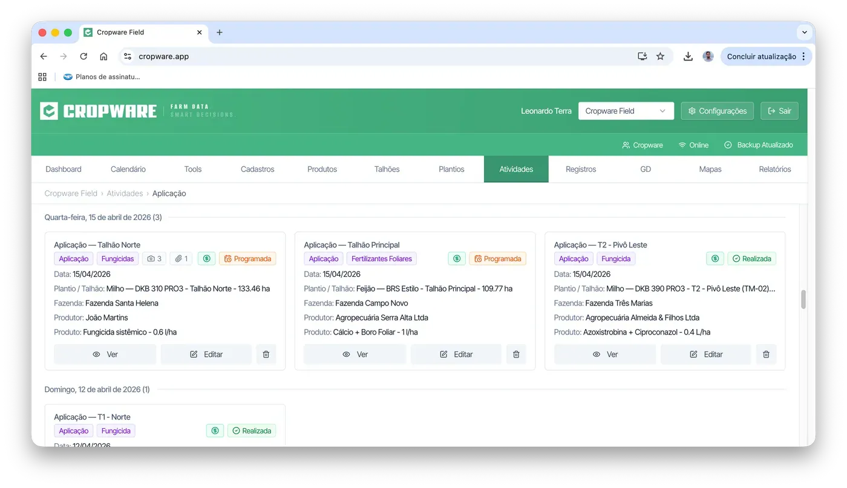Go to the Relatórios tab
This screenshot has width=847, height=488.
coord(775,169)
